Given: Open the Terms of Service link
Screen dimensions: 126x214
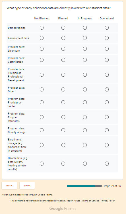Looking at the screenshot, I should coord(90,201).
